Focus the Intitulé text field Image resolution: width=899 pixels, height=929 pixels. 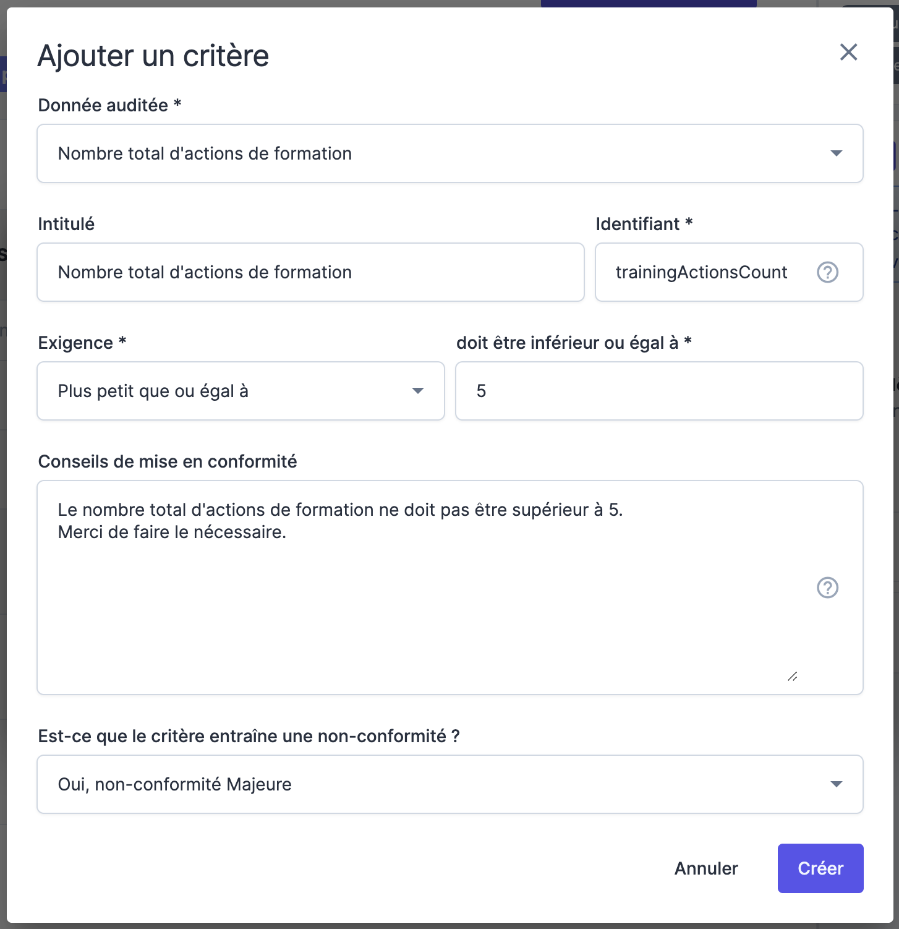click(310, 272)
